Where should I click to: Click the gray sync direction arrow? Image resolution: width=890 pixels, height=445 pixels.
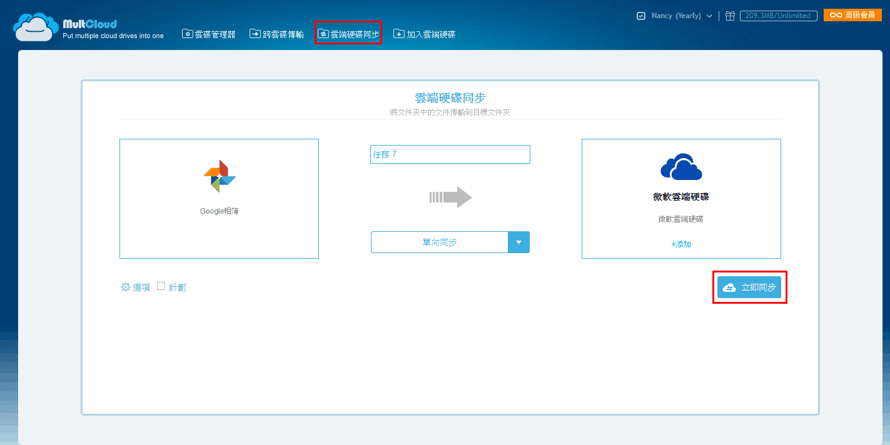450,197
